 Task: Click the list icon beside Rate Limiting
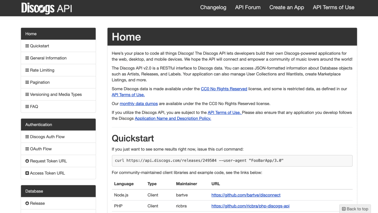point(27,70)
